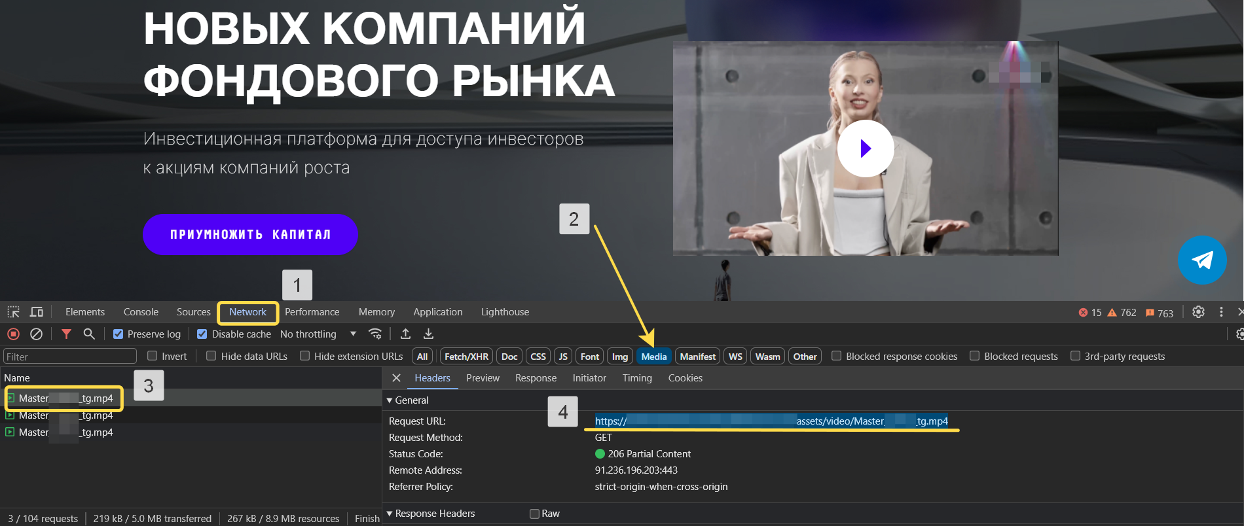Filter requests by Manifest
Image resolution: width=1244 pixels, height=526 pixels.
tap(697, 357)
